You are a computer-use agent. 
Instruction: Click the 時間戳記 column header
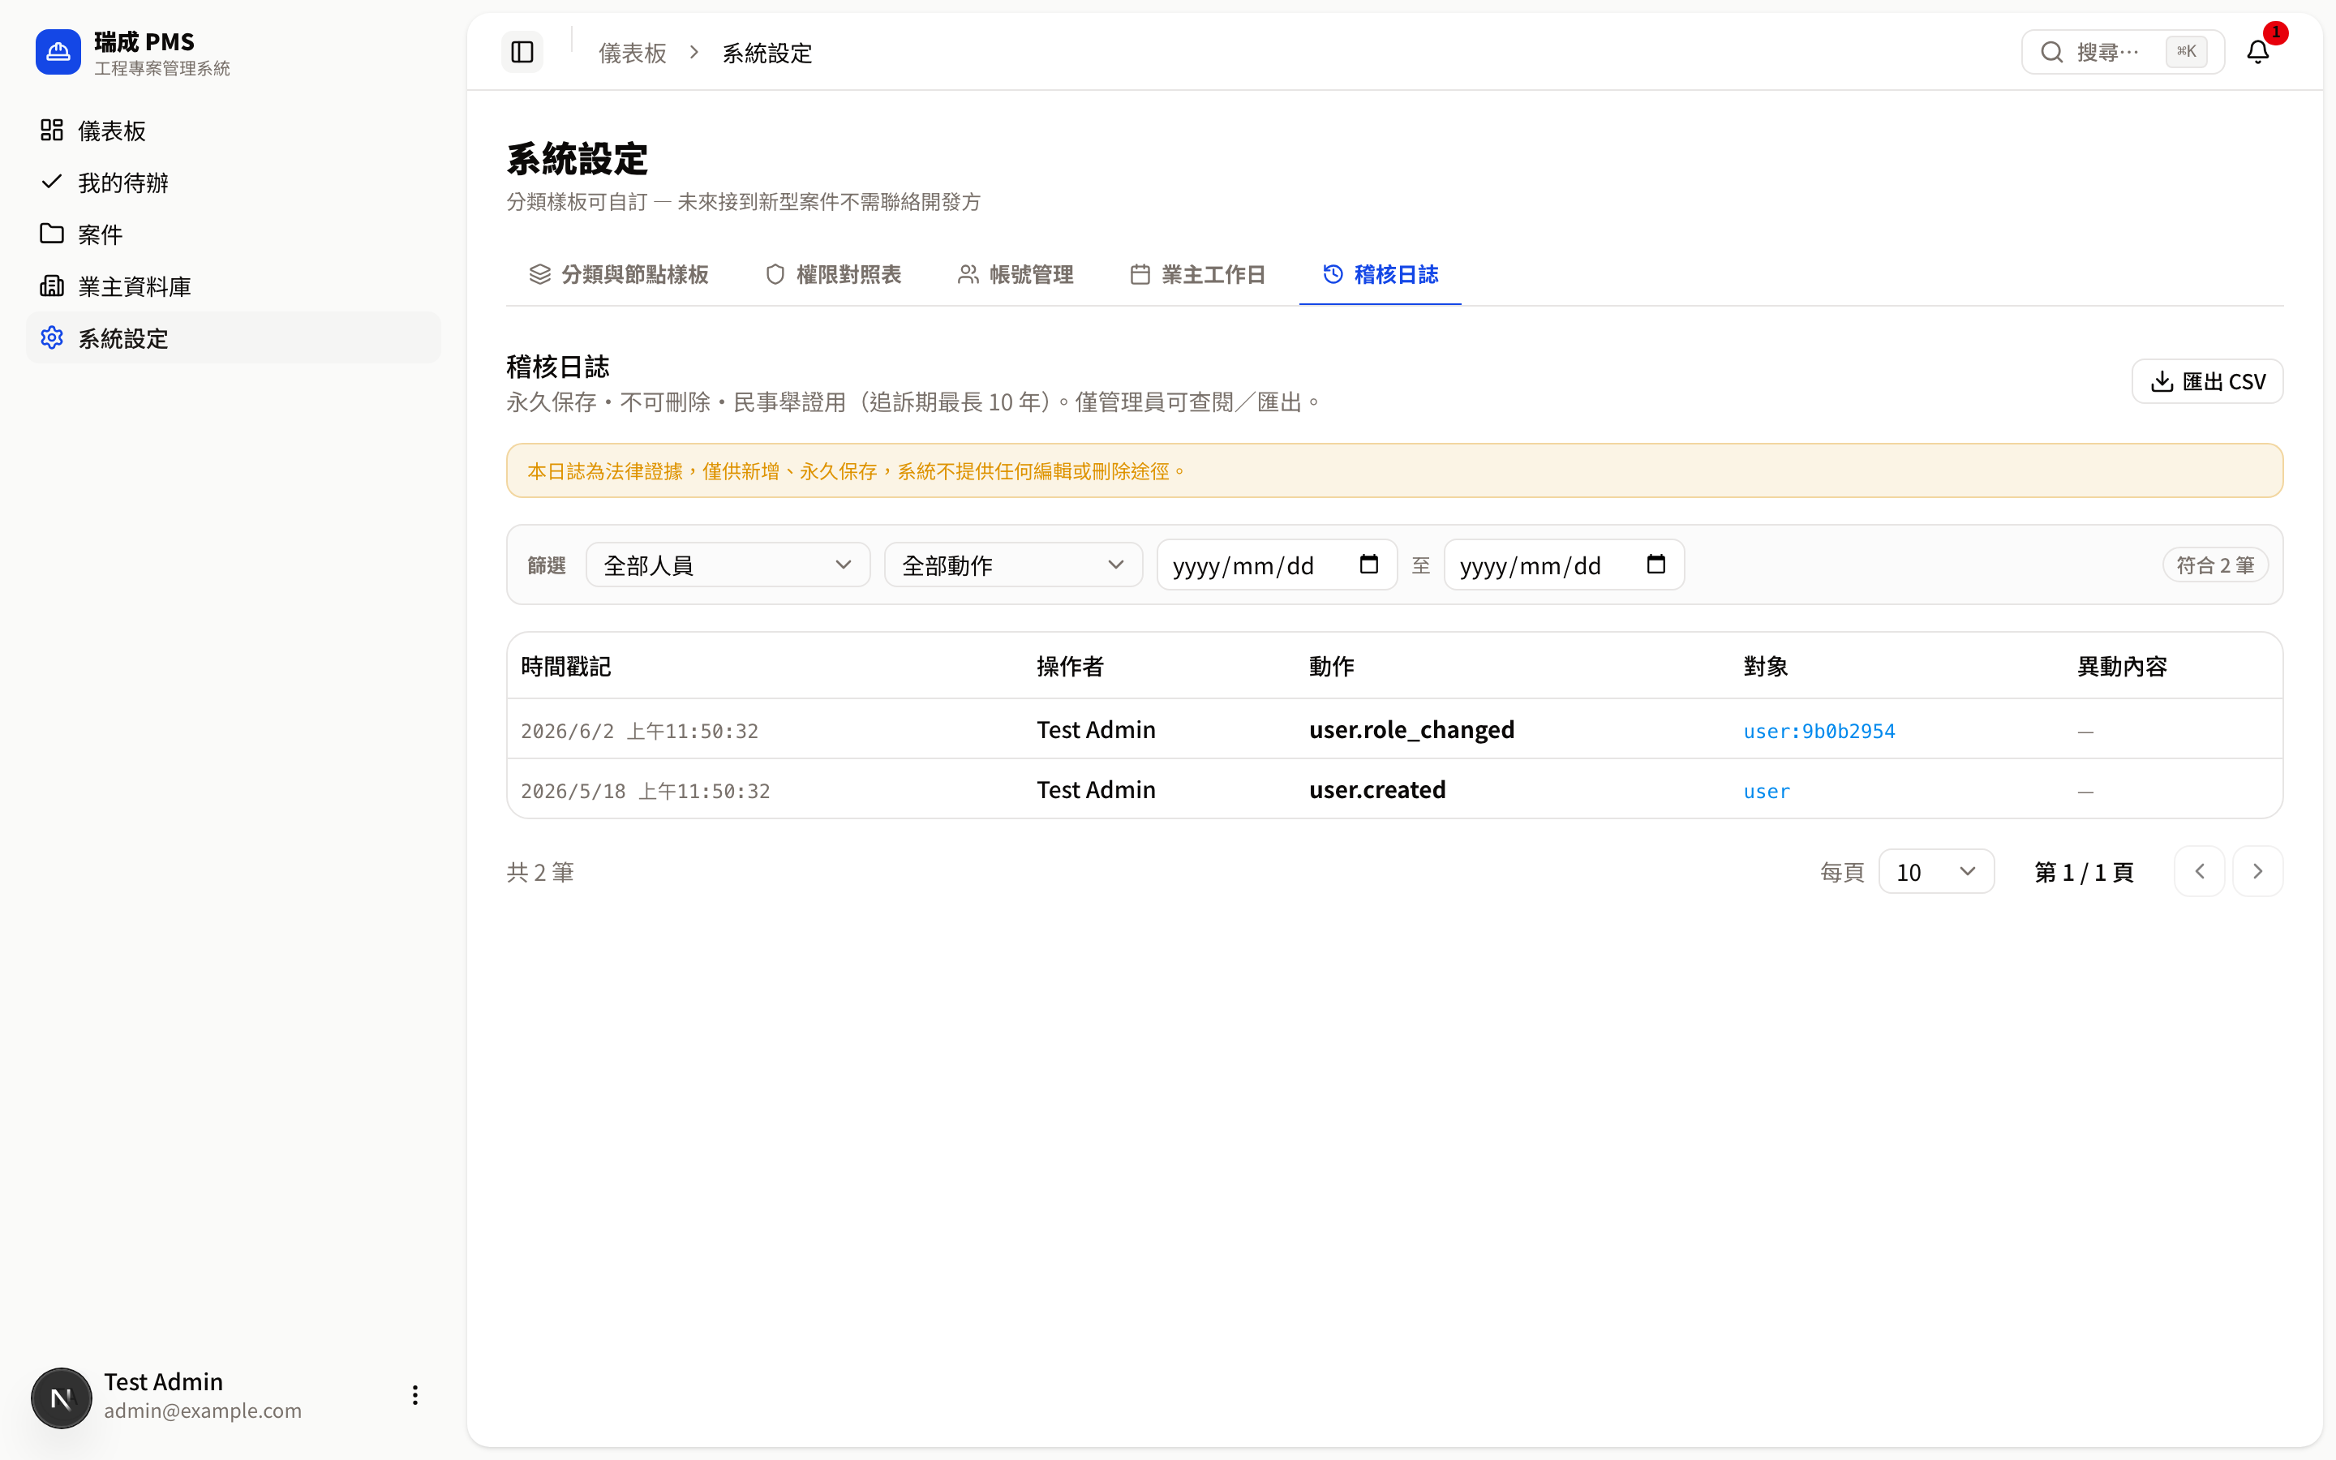[565, 666]
